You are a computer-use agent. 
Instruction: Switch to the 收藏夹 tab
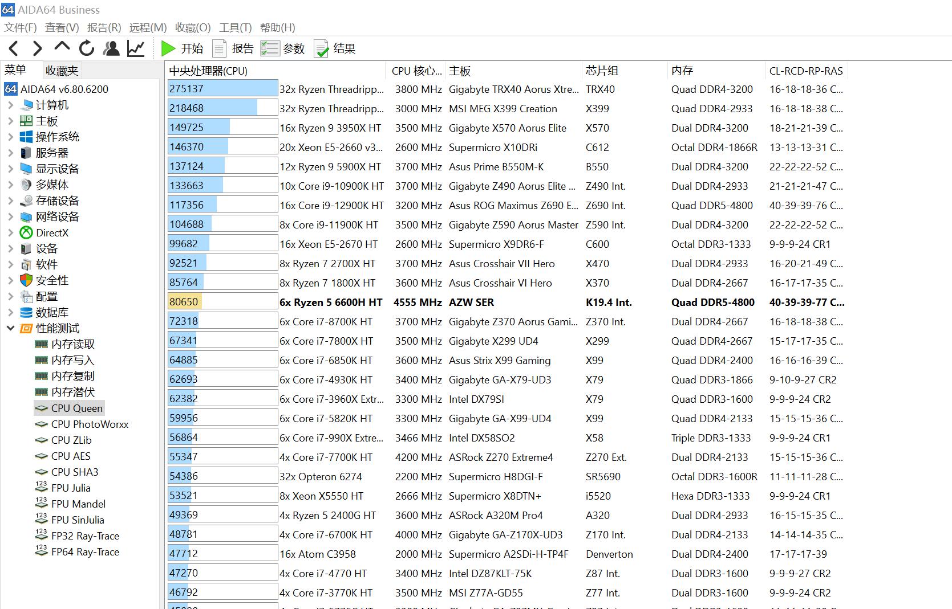click(x=62, y=71)
